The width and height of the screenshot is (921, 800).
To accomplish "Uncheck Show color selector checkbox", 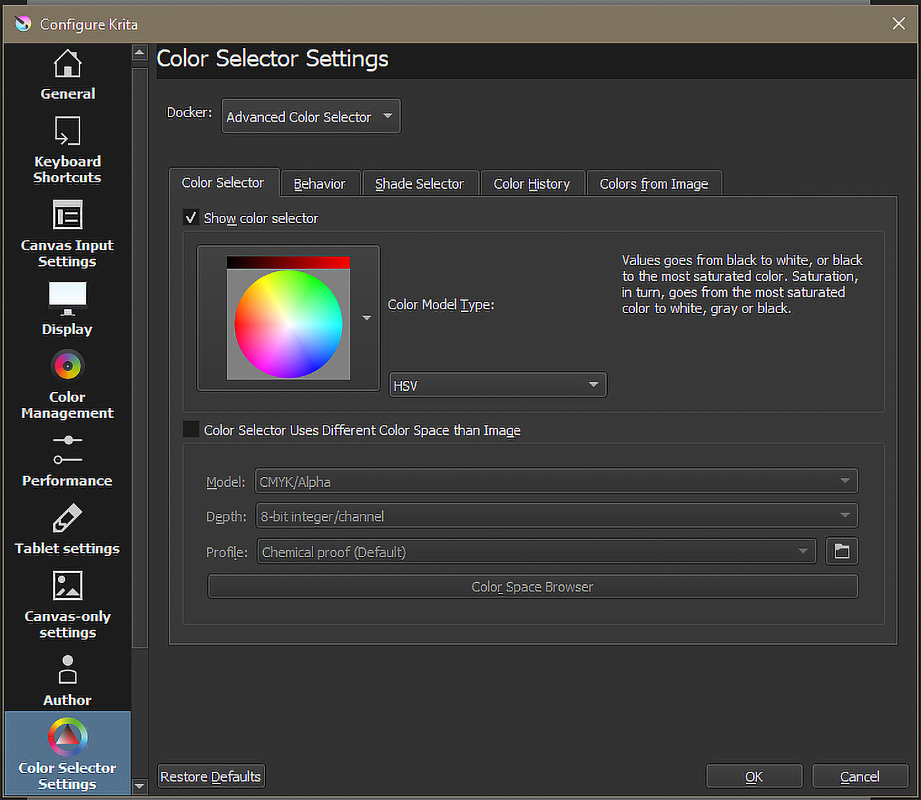I will tap(191, 218).
